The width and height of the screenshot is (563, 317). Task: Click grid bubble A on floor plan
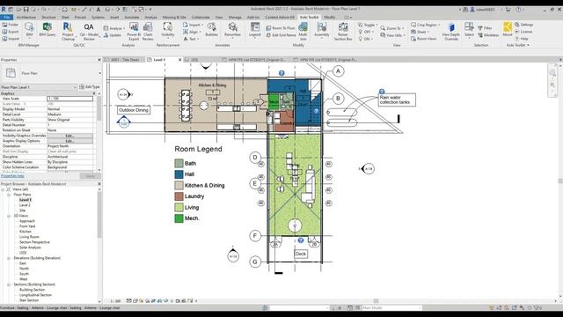pos(338,71)
